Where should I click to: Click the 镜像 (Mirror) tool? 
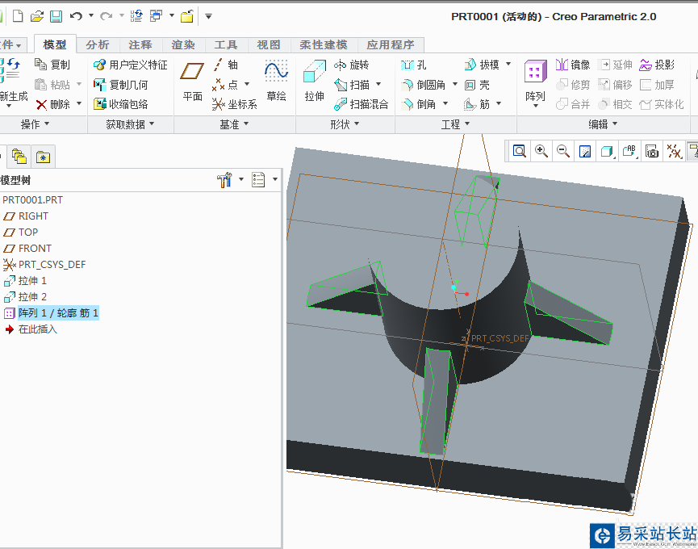pyautogui.click(x=573, y=65)
